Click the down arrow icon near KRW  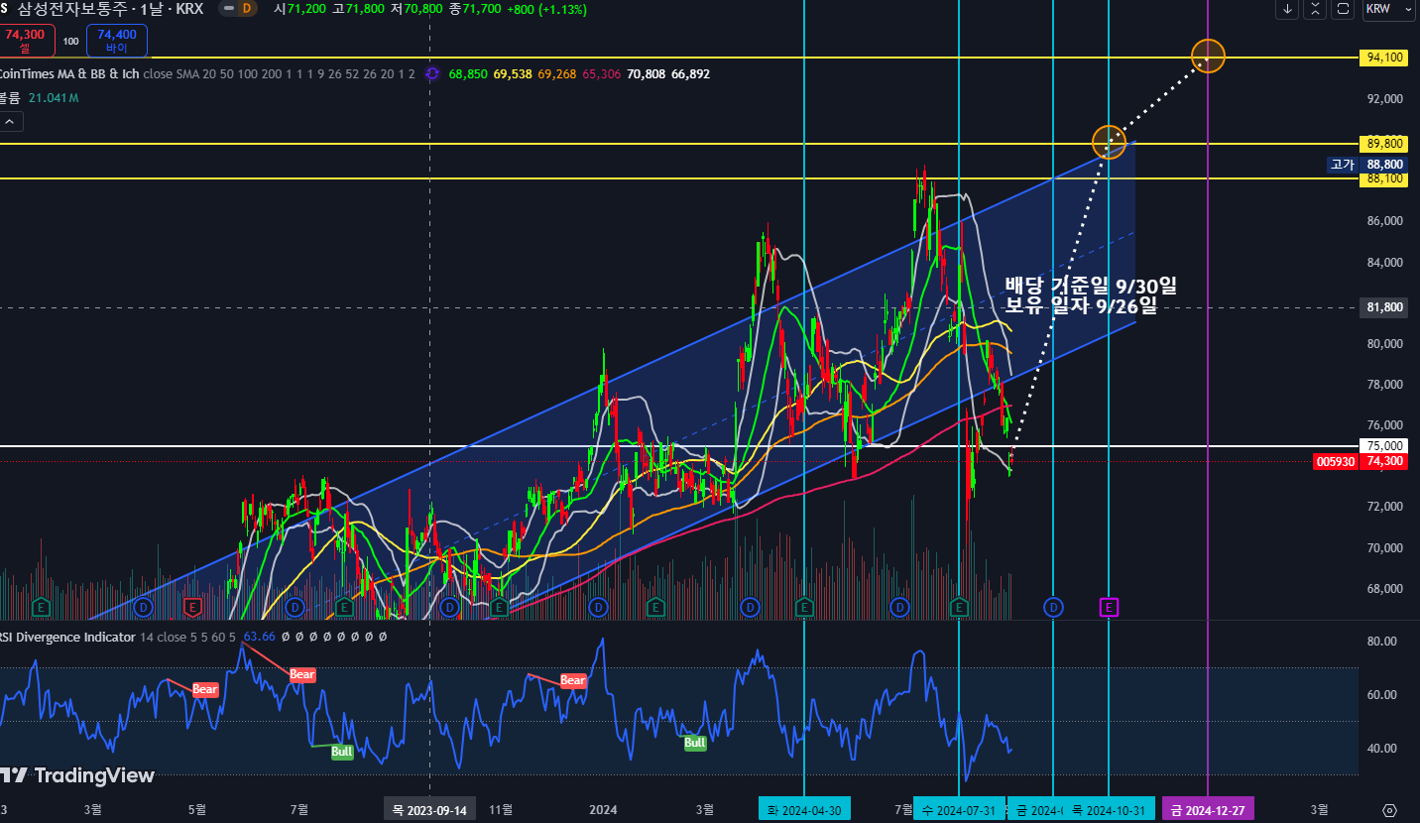(x=1287, y=9)
